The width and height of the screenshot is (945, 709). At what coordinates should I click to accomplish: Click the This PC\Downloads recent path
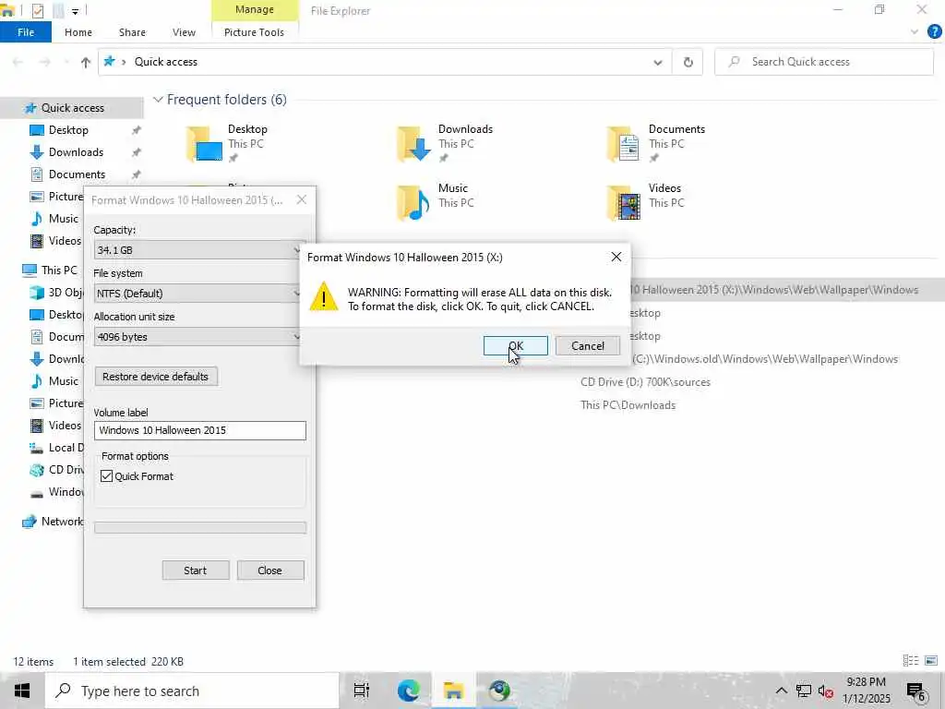tap(628, 405)
